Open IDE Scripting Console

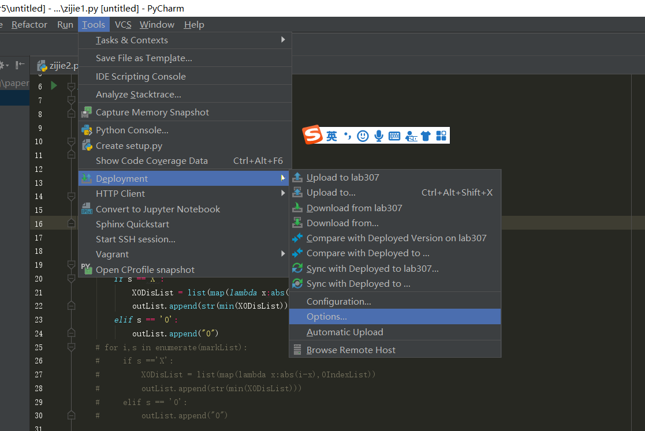185,76
